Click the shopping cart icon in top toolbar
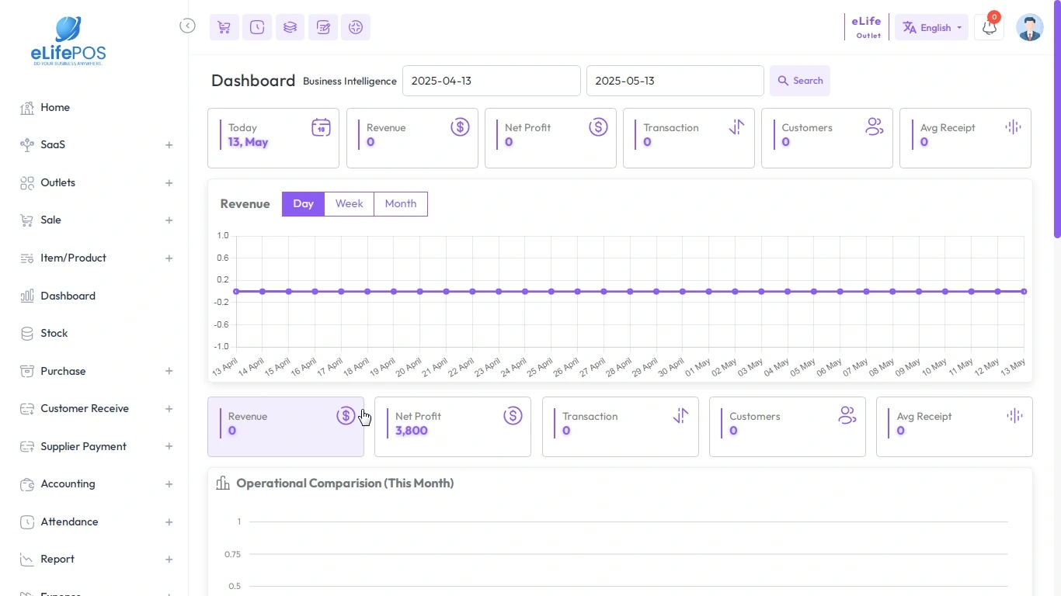This screenshot has width=1061, height=596. (x=224, y=27)
